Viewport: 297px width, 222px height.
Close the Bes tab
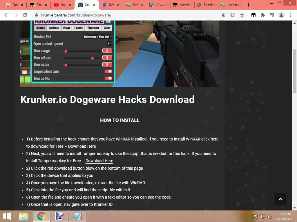coord(118,5)
